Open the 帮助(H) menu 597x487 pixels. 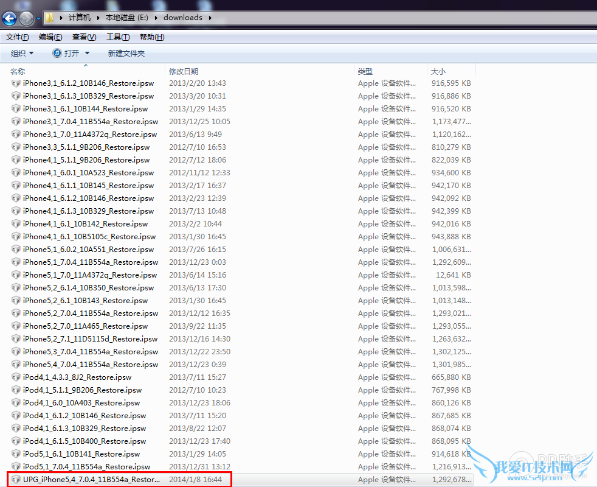[x=152, y=37]
